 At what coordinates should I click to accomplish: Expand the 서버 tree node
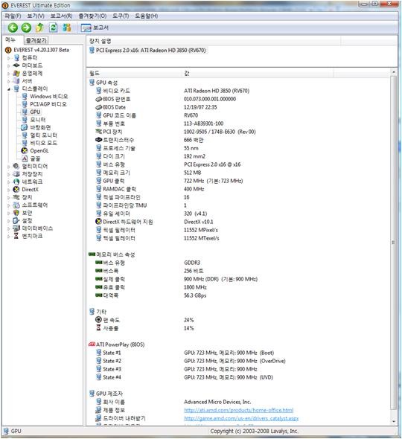[9, 81]
